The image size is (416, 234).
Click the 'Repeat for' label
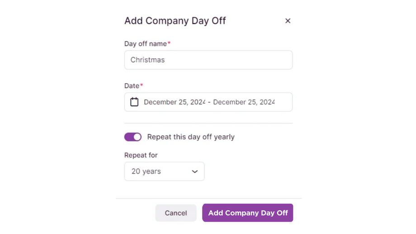141,155
